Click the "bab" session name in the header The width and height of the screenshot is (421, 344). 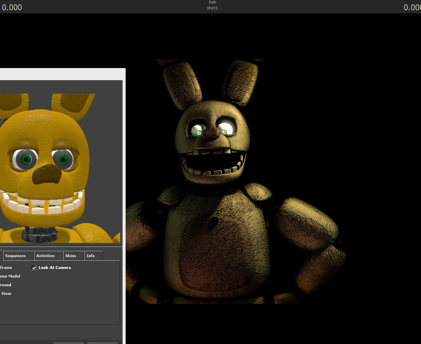212,2
